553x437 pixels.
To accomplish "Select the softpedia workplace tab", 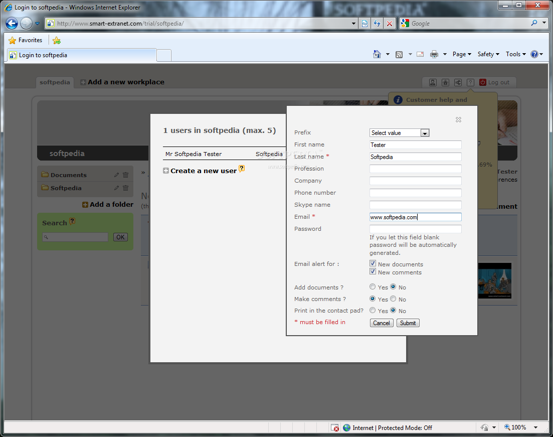I will pos(55,82).
